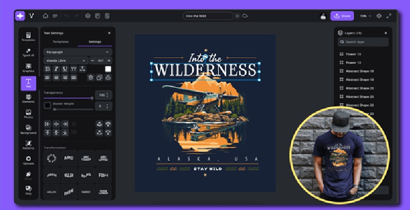Select the Text tool in sidebar
410x210 pixels.
point(28,83)
